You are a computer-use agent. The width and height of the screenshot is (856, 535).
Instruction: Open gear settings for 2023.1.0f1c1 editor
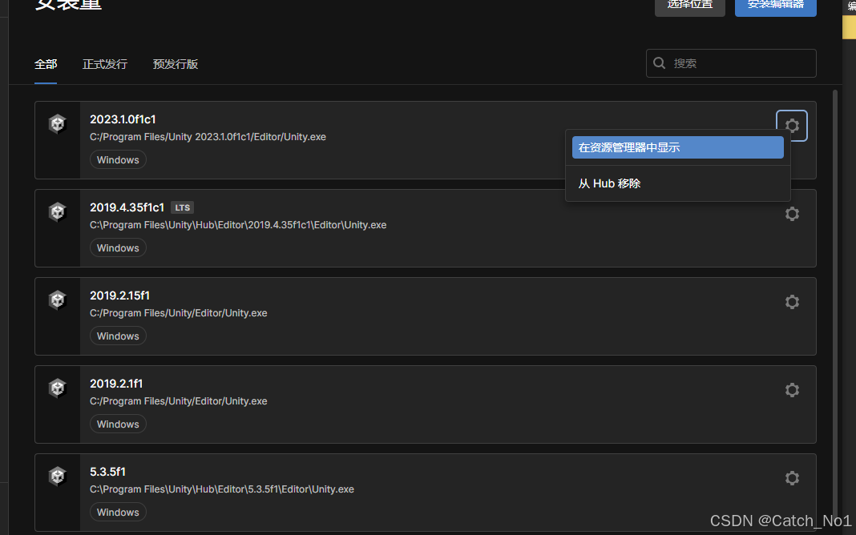point(792,126)
